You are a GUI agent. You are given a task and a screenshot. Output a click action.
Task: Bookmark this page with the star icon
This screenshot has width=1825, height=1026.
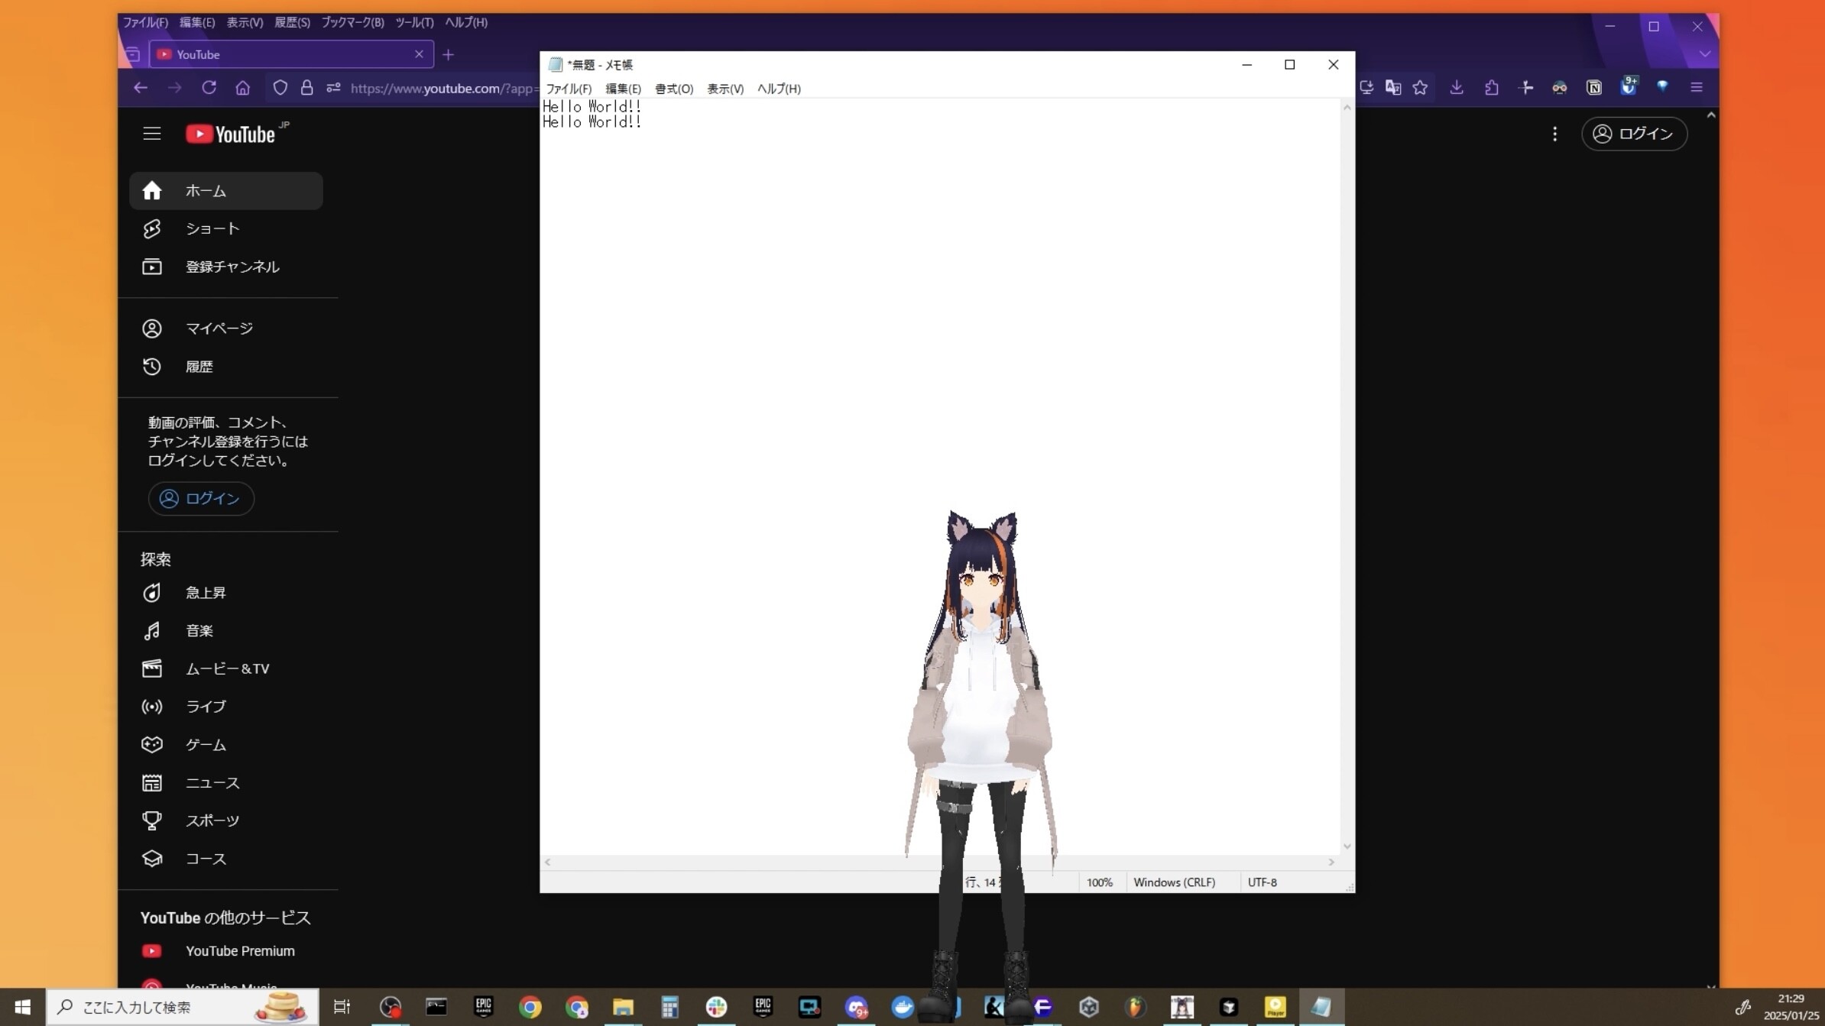tap(1421, 88)
